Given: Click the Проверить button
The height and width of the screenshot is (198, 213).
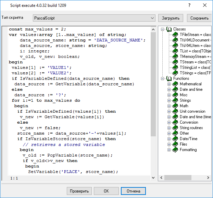Looking at the screenshot, I should click(x=79, y=191).
